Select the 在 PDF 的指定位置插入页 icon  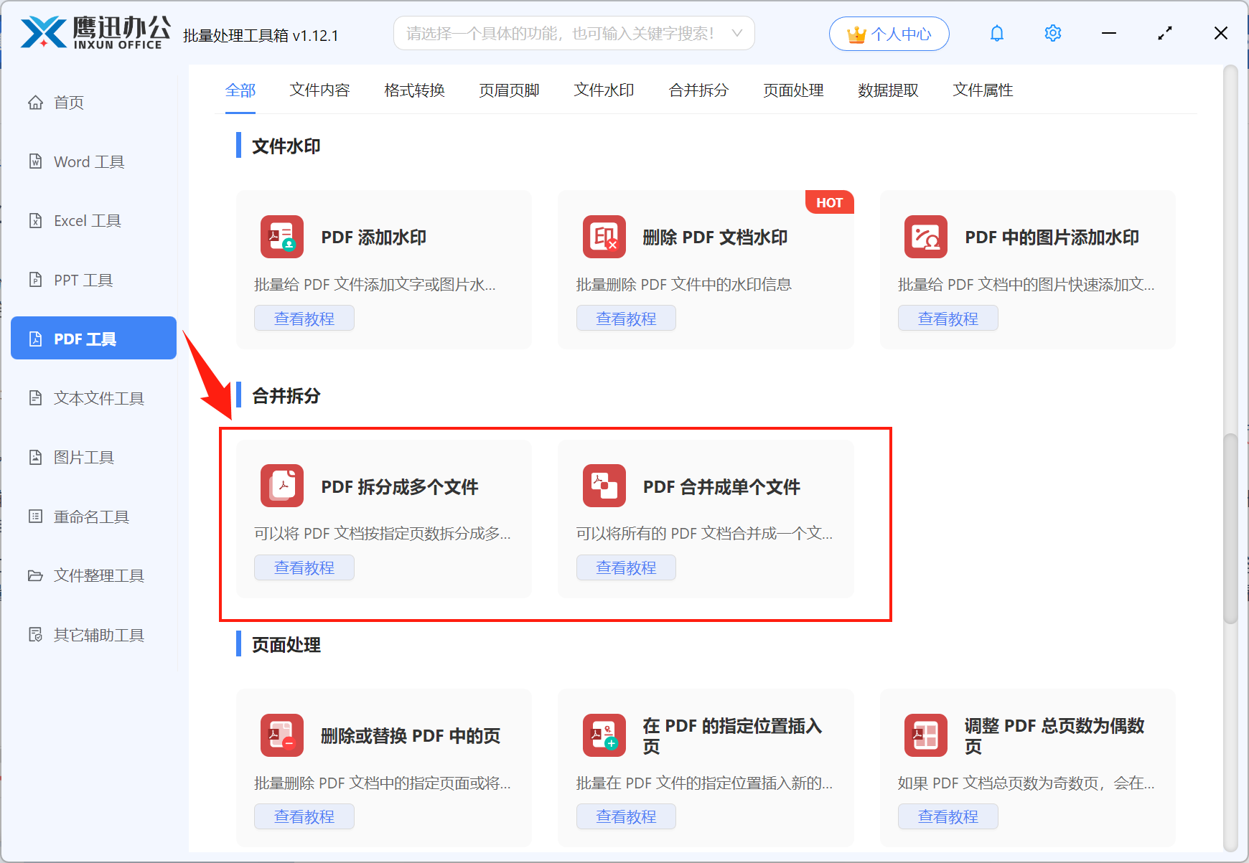coord(604,735)
